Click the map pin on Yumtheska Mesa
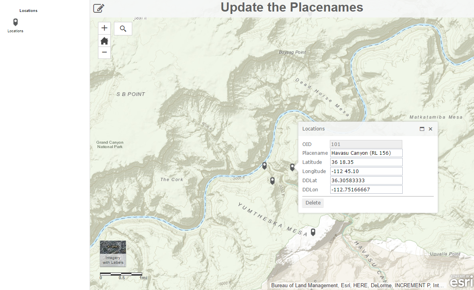This screenshot has height=290, width=474. 313,232
